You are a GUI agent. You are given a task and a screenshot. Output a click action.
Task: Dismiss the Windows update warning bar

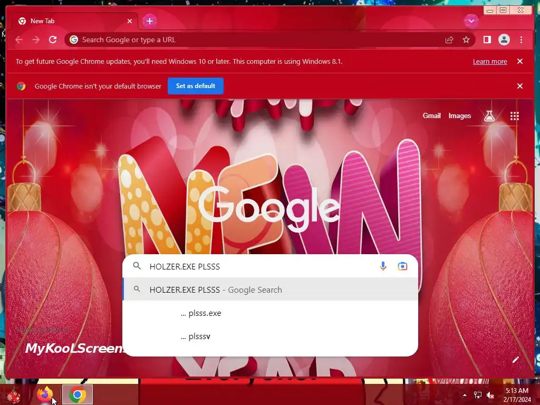(519, 61)
